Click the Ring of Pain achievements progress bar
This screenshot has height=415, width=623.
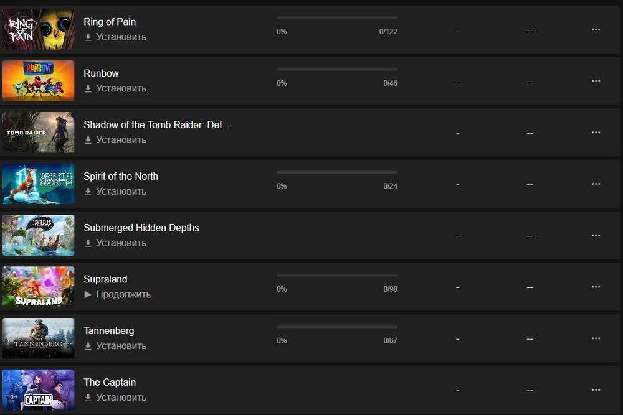pos(336,18)
